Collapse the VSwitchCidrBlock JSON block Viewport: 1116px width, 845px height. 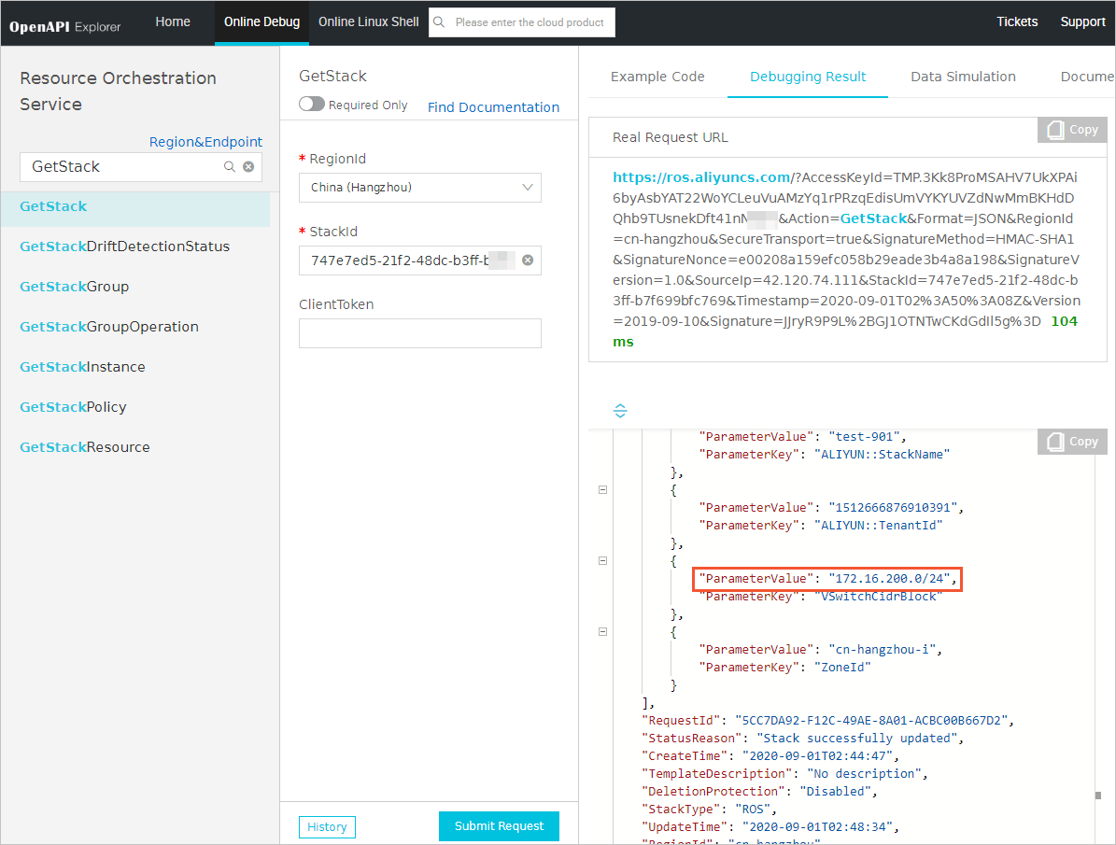(603, 561)
